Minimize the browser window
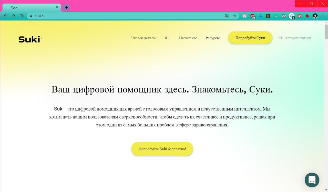Image resolution: width=328 pixels, height=192 pixels. (300, 4)
